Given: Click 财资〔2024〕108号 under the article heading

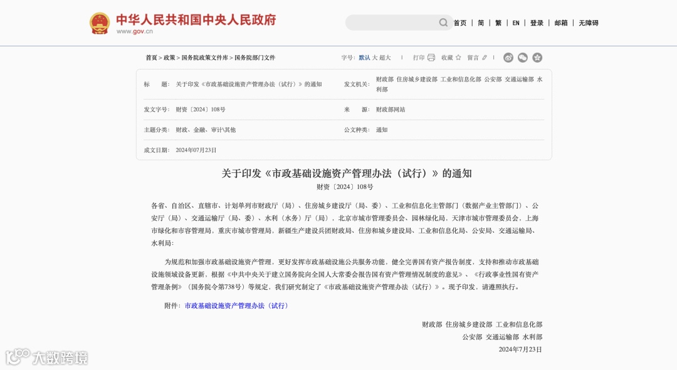Looking at the screenshot, I should 345,187.
